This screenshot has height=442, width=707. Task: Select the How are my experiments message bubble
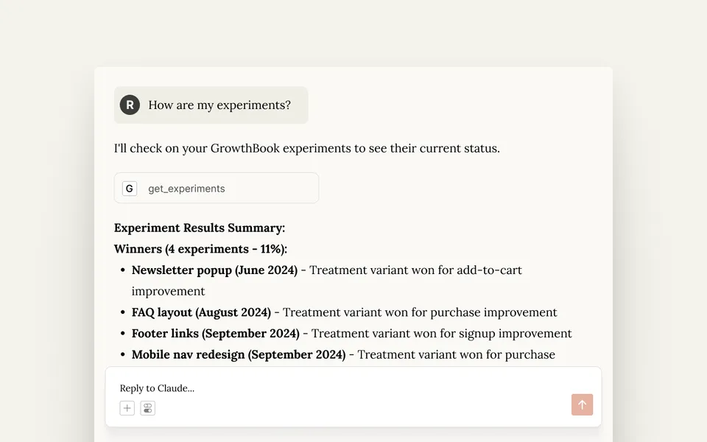coord(211,105)
